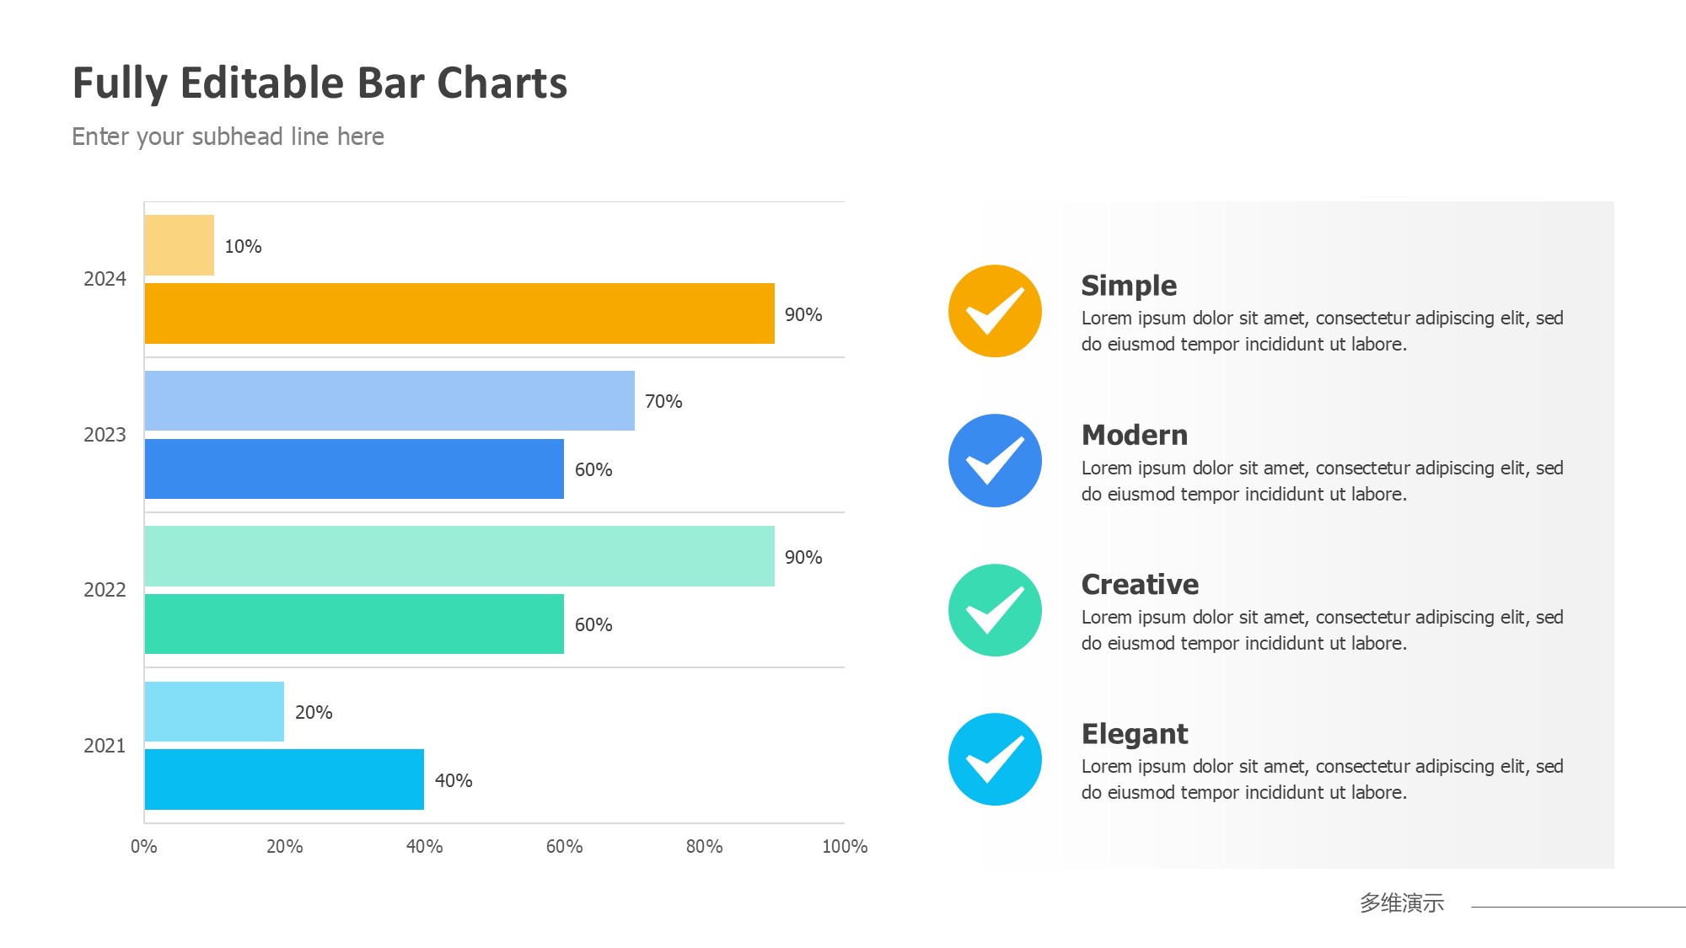This screenshot has width=1686, height=948.
Task: Click the 100% axis tick label
Action: [845, 847]
